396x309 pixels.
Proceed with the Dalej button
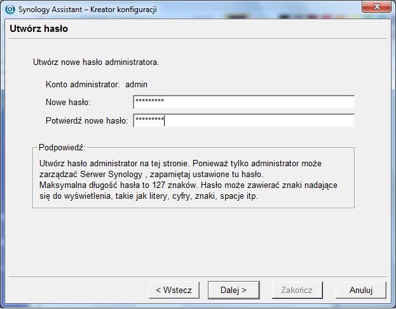point(234,290)
